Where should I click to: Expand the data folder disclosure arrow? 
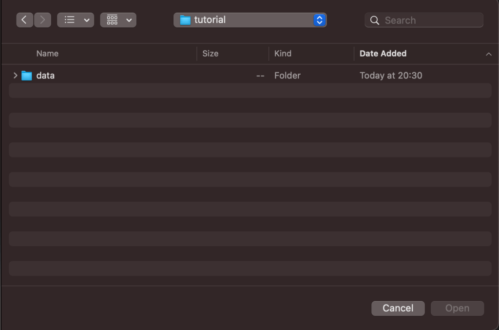(x=15, y=76)
